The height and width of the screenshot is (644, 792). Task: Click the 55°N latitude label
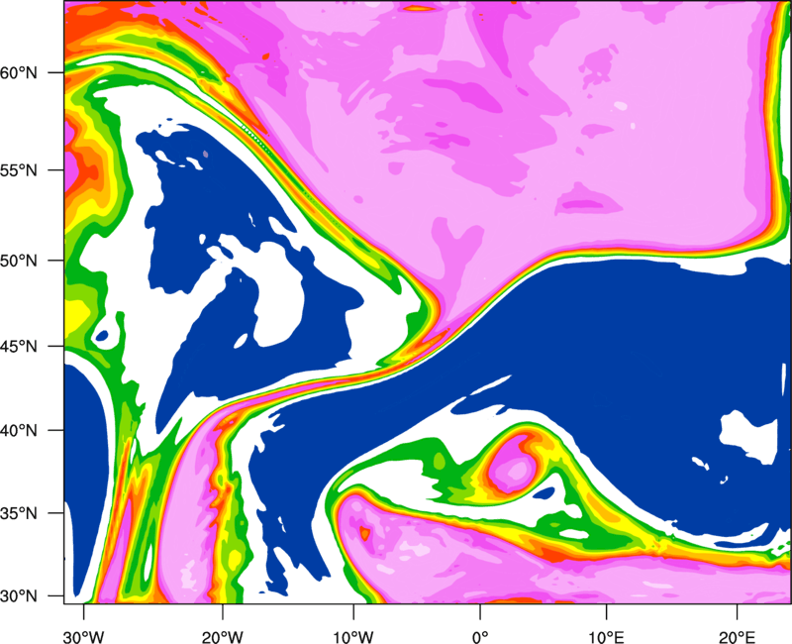point(19,170)
